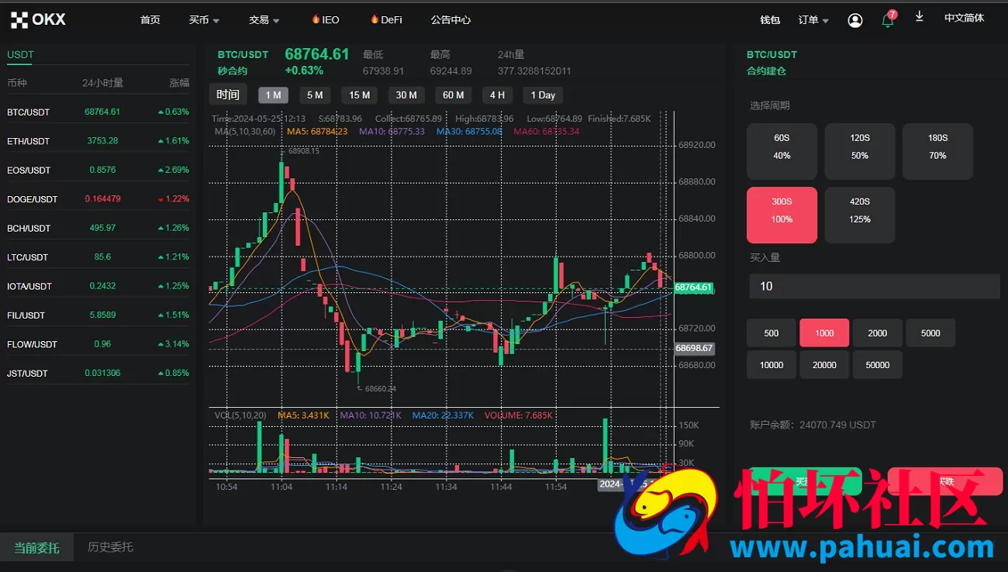Open the 钱包 wallet page

point(770,20)
